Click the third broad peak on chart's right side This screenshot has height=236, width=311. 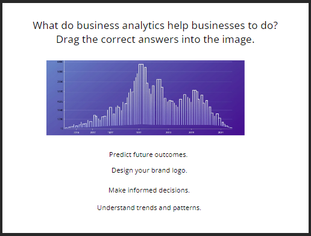(195, 107)
